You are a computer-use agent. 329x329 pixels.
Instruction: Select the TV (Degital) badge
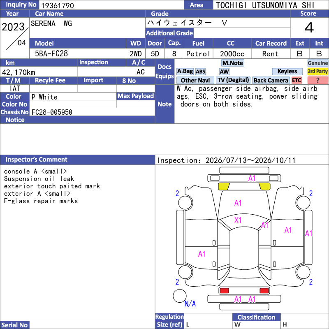[x=233, y=80]
